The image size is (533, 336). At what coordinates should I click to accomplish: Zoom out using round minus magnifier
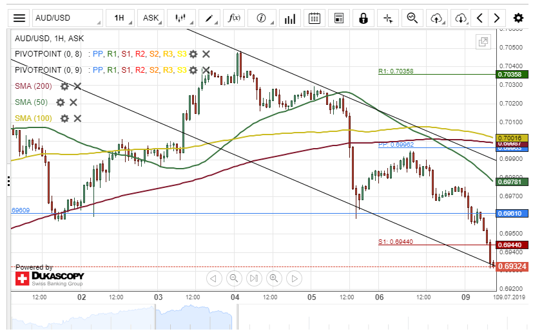tap(234, 279)
